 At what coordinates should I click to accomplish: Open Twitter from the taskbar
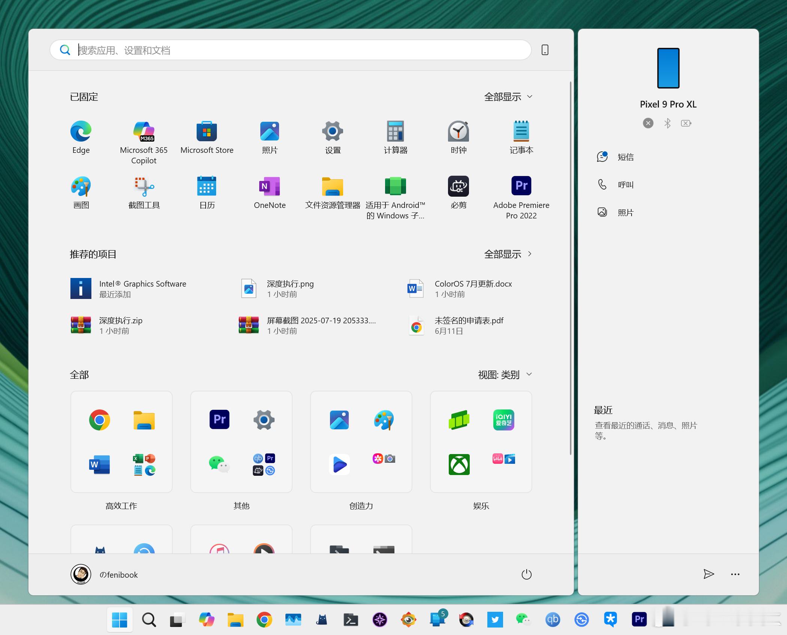tap(495, 620)
